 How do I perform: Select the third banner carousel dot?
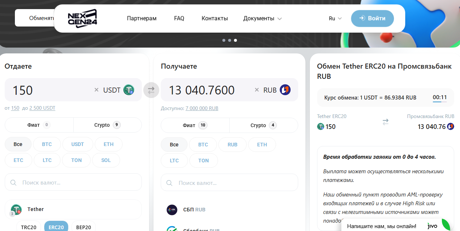click(235, 40)
